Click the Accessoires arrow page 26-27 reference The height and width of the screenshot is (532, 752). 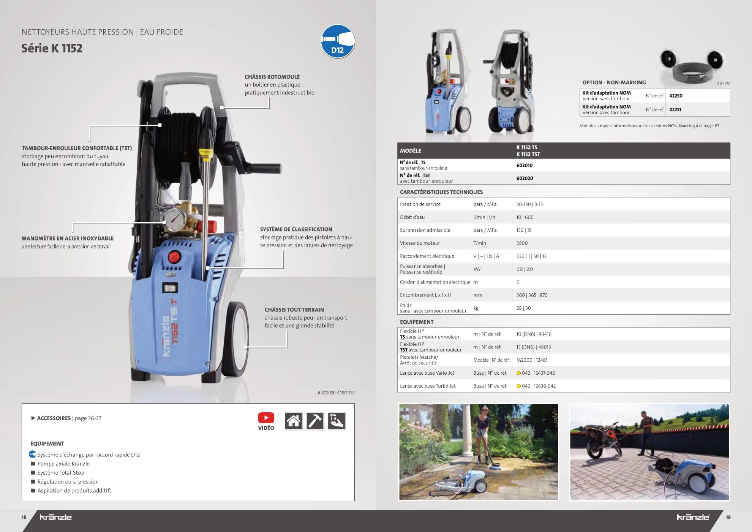[x=66, y=418]
